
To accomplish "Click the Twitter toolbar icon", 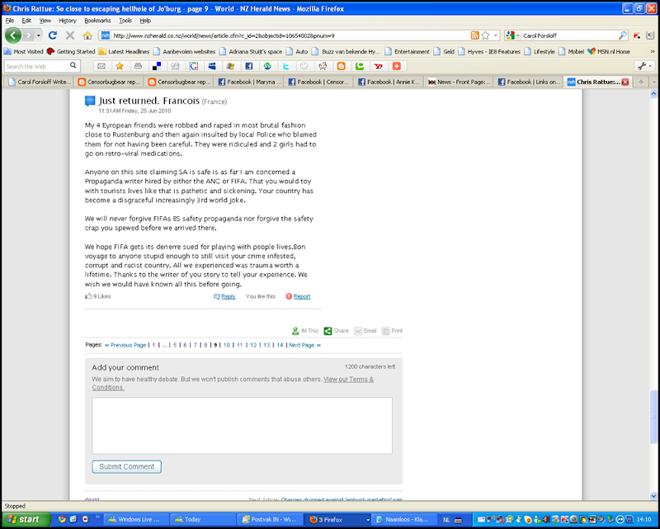I will click(285, 66).
